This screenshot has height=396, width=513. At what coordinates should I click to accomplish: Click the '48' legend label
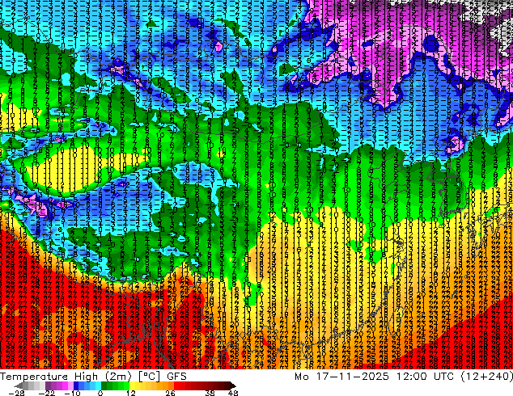pos(233,393)
